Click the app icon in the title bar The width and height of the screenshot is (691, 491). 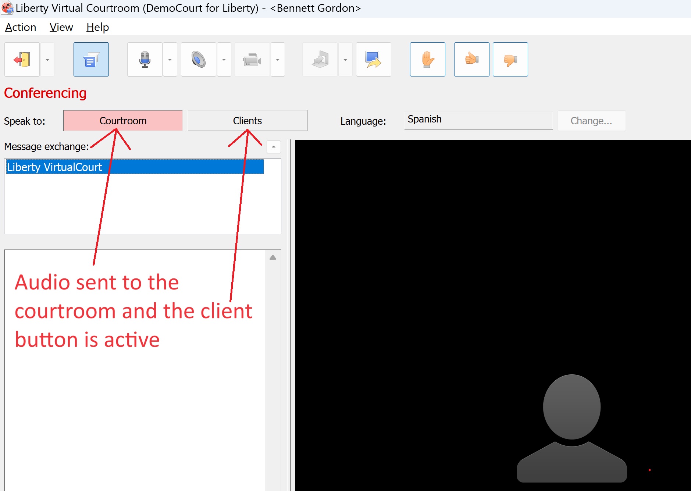(7, 8)
